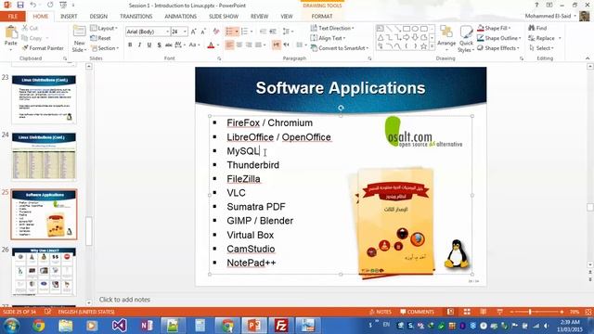Select slide 26 Why Use Linux thumbnail
This screenshot has width=594, height=334.
tap(44, 272)
